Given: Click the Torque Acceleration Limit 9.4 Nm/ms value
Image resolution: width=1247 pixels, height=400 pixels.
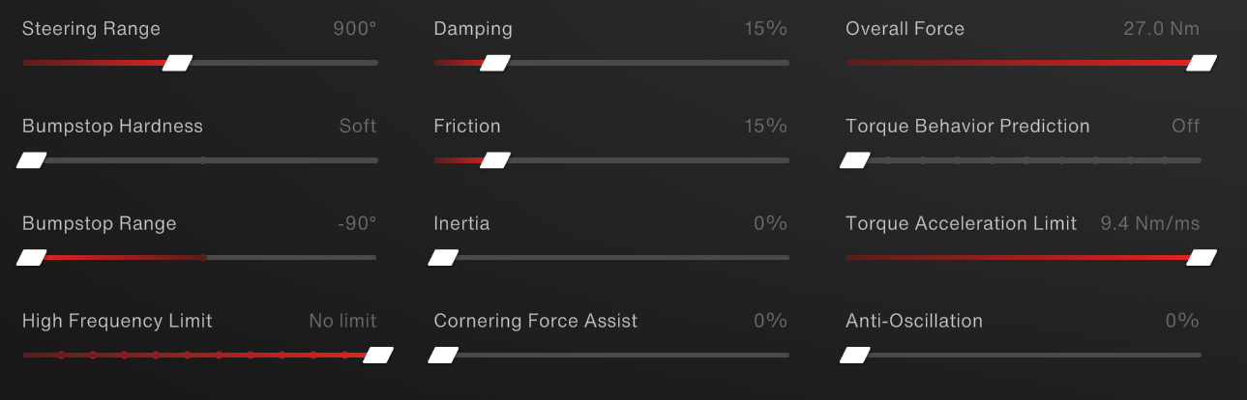Looking at the screenshot, I should pyautogui.click(x=1149, y=224).
